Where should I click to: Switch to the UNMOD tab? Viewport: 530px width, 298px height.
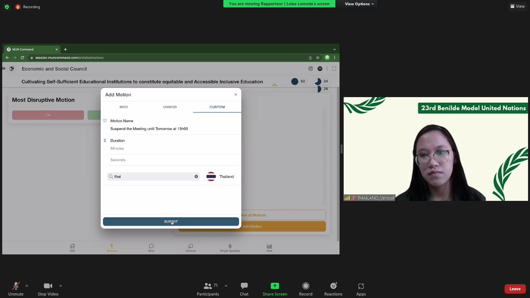click(170, 107)
